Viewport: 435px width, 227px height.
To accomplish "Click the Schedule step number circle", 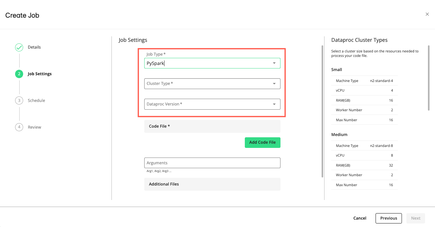I will point(19,100).
